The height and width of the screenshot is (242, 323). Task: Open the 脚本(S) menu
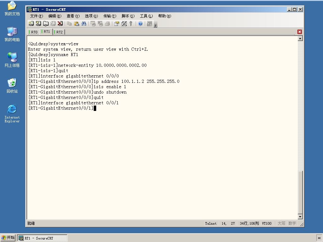tap(128, 16)
